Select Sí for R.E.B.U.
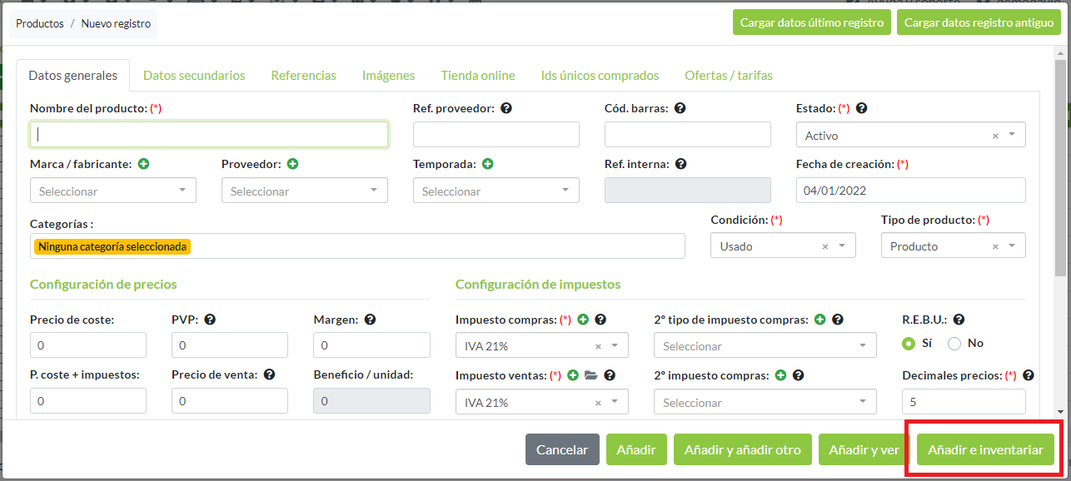 coord(909,343)
